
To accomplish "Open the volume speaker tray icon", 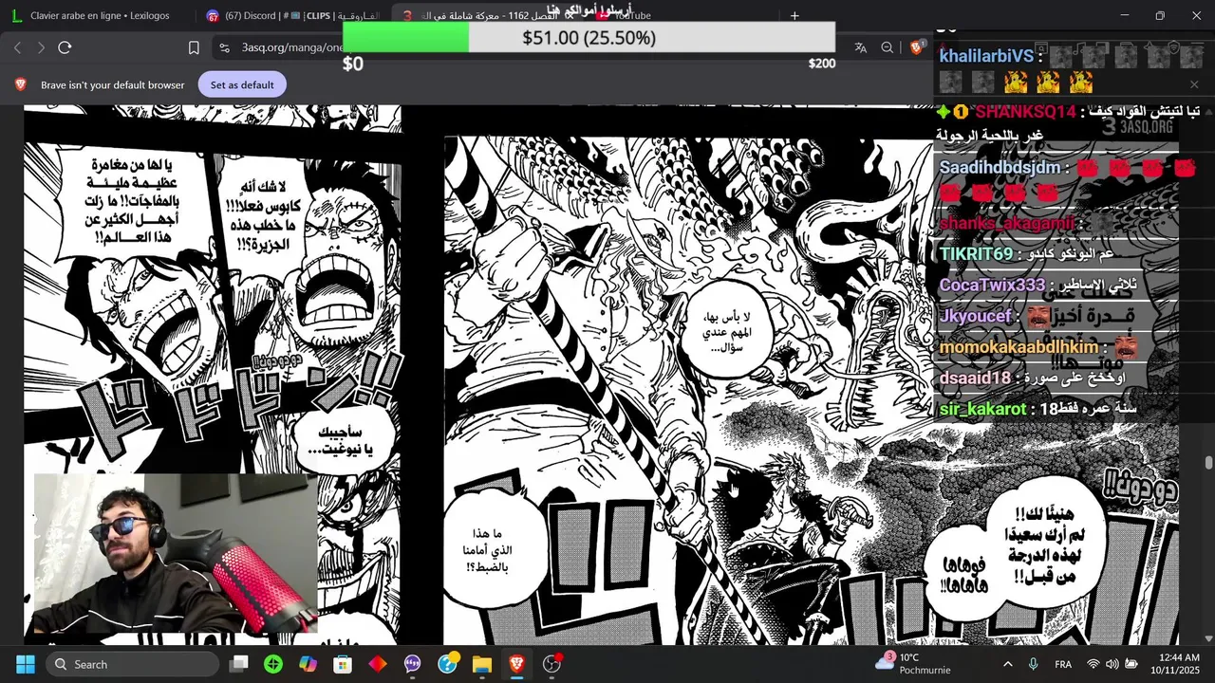I will [1112, 664].
